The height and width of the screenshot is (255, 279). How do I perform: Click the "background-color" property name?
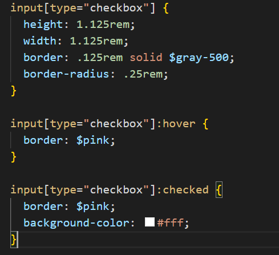coord(76,223)
